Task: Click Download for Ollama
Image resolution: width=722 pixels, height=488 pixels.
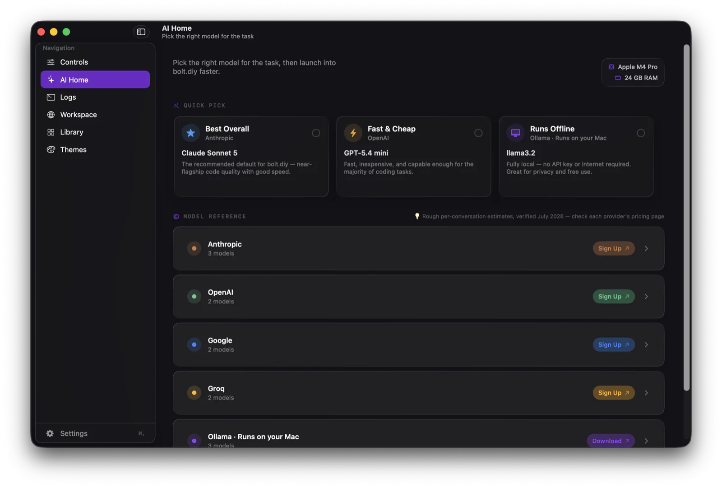Action: (611, 441)
